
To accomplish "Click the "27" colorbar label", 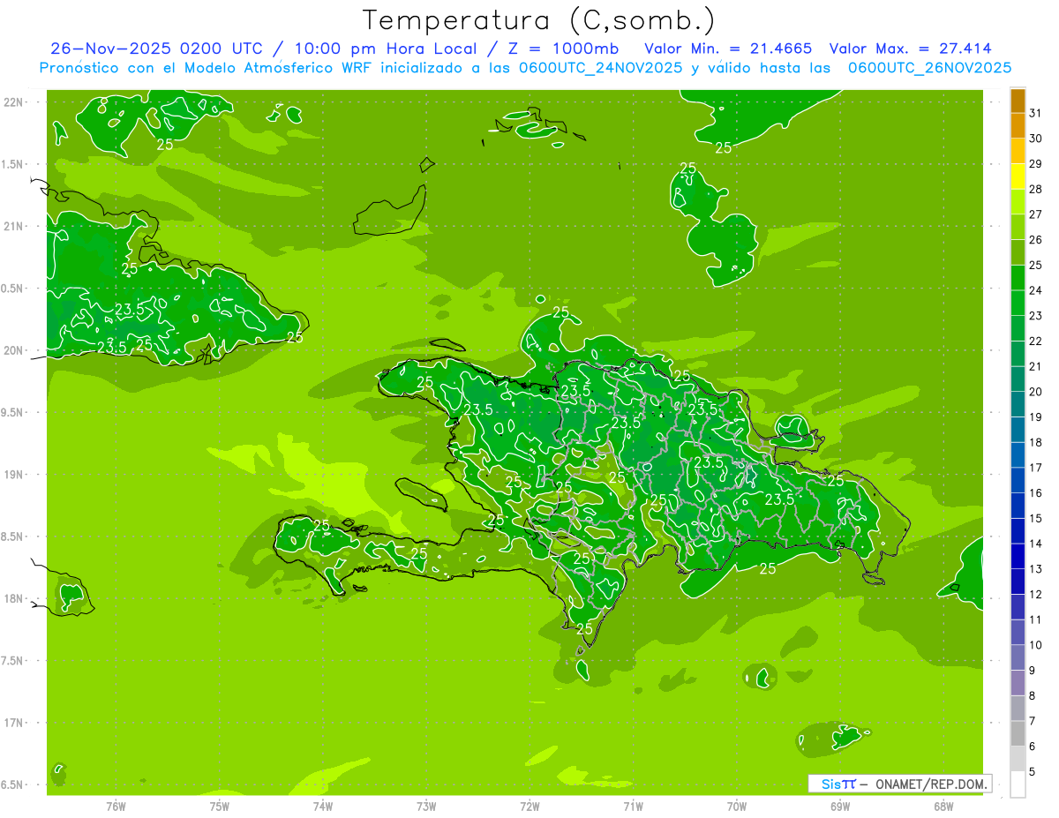I will [1036, 214].
